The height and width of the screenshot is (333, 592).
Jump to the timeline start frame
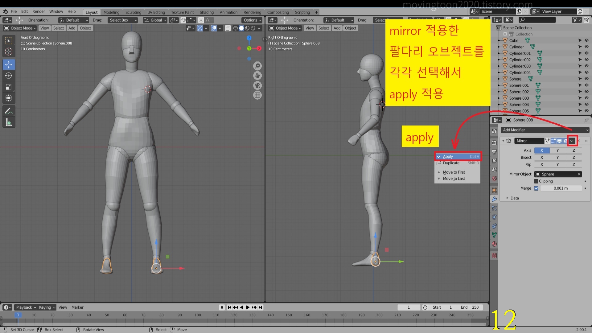tap(229, 307)
